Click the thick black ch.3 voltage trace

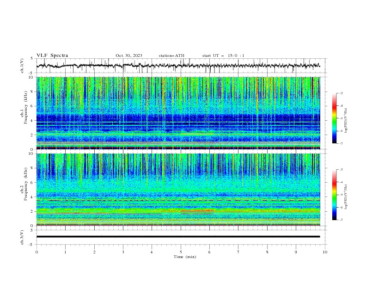tap(178, 237)
